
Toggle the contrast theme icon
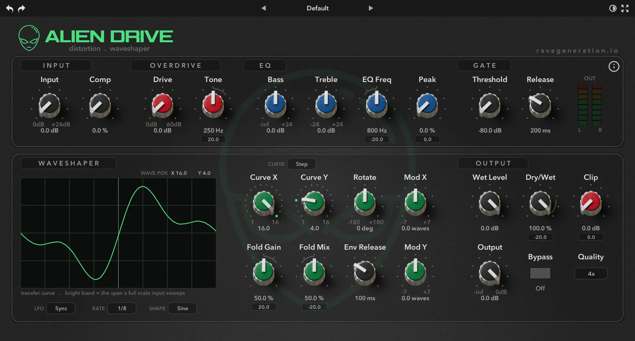click(613, 8)
